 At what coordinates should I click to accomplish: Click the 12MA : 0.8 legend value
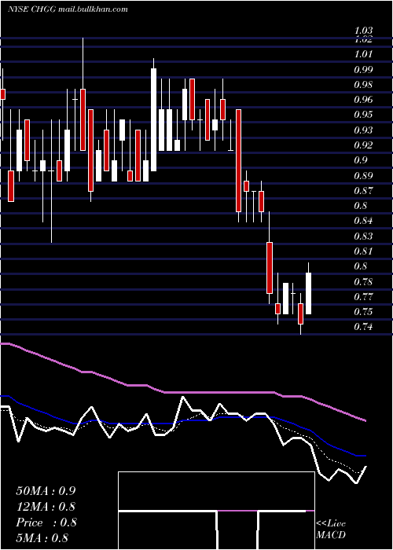click(46, 507)
